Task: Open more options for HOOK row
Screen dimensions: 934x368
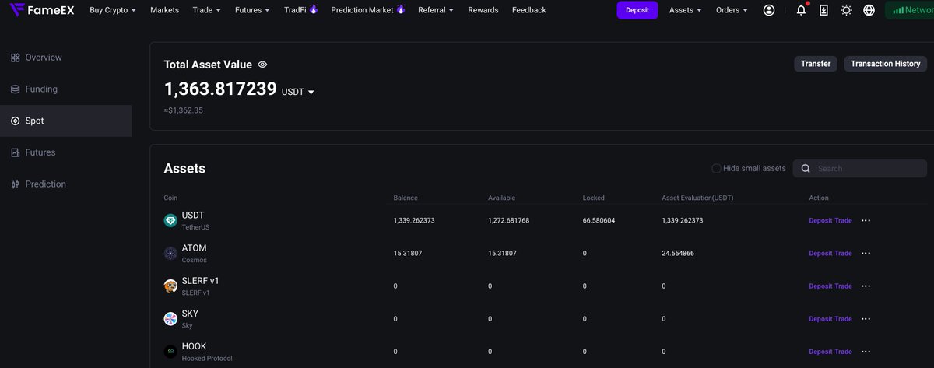Action: [866, 352]
